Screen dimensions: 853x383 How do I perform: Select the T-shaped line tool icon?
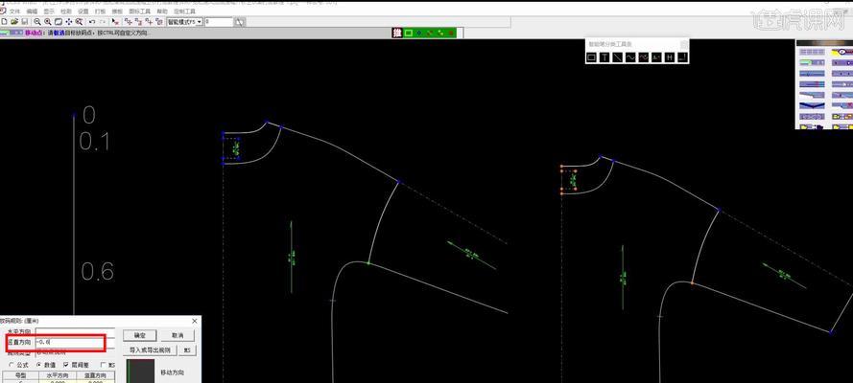[604, 56]
